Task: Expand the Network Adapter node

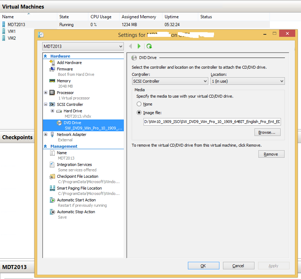Action: click(x=46, y=134)
